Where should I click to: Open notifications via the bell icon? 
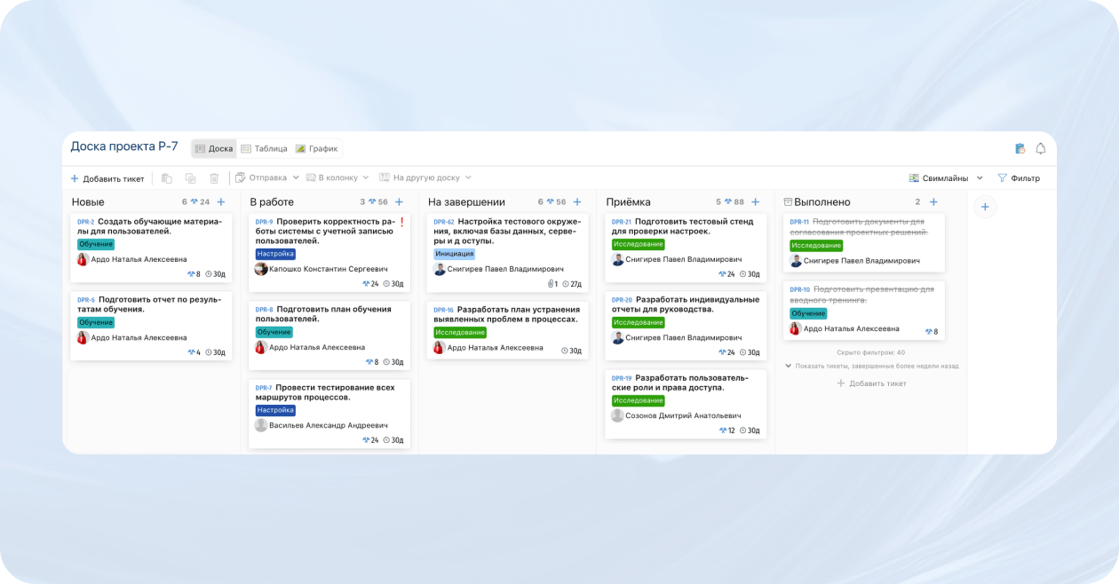(1041, 148)
